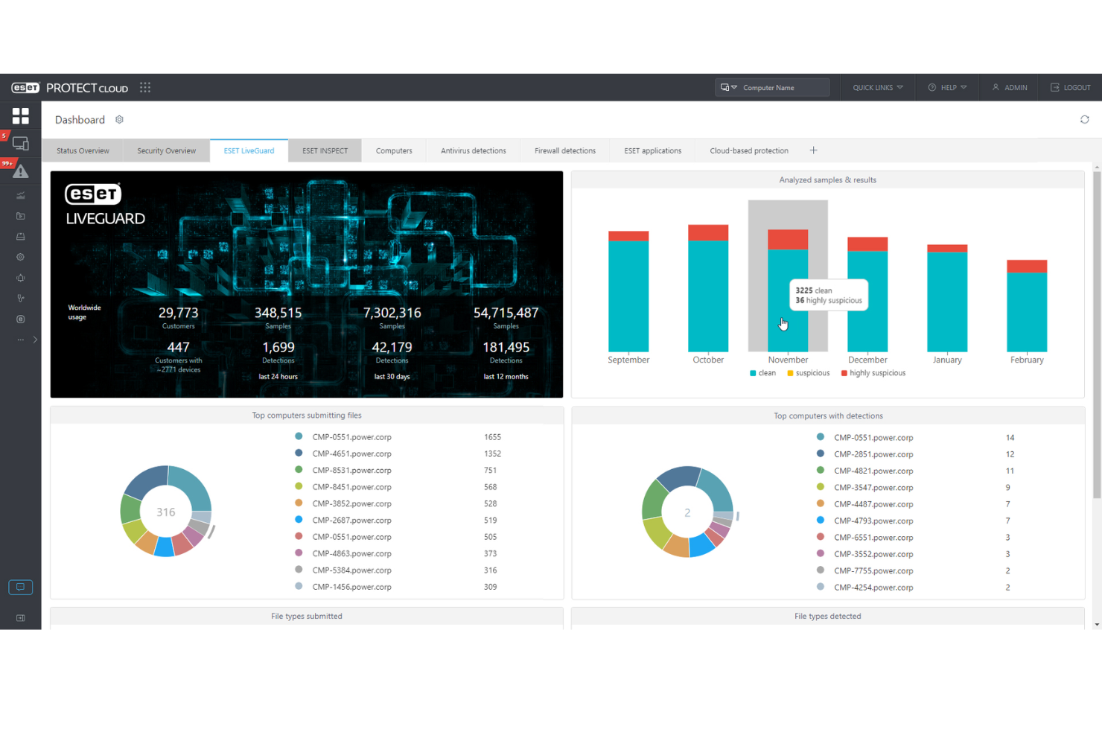Open Status Overview stethoscope icon in sidebar
This screenshot has width=1102, height=735.
pyautogui.click(x=20, y=298)
